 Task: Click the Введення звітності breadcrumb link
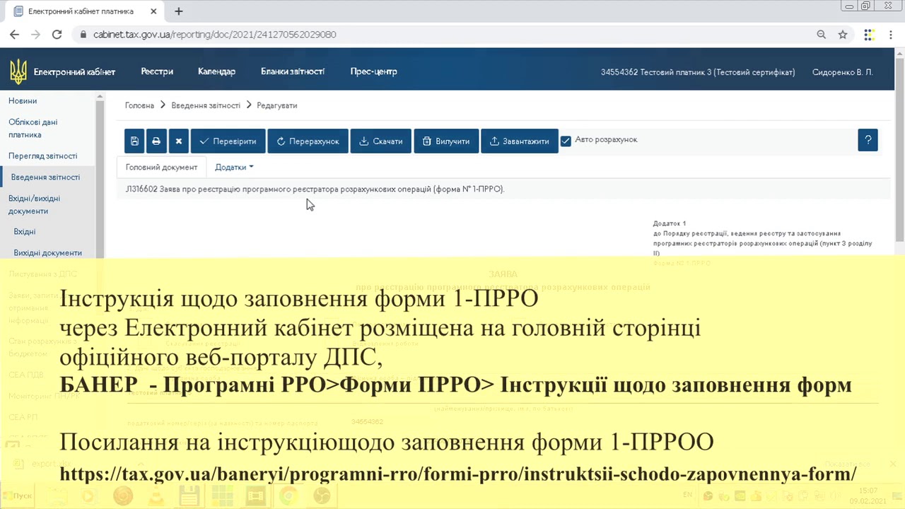click(x=206, y=105)
